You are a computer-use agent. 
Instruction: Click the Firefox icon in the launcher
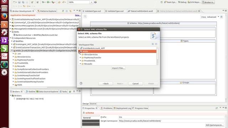[4, 16]
